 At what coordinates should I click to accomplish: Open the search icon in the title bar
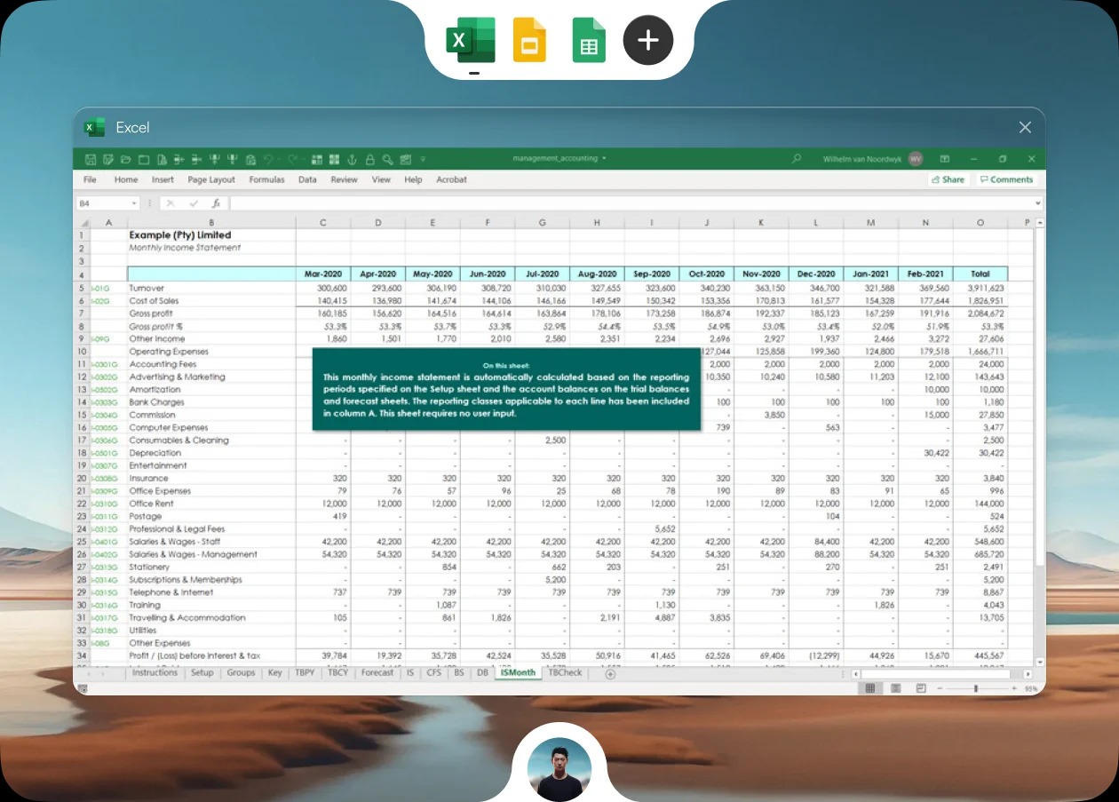(x=797, y=158)
